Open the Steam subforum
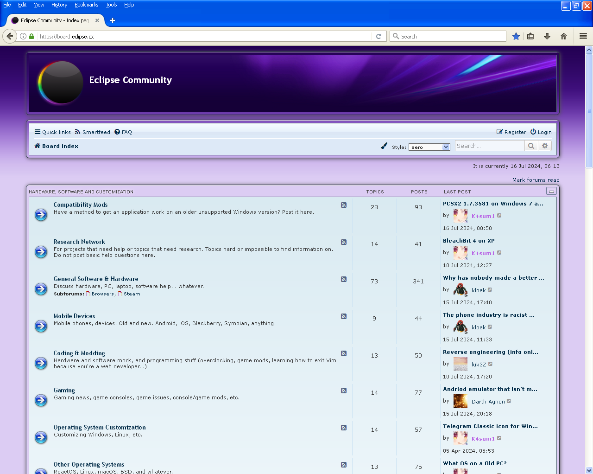The height and width of the screenshot is (474, 593). (x=132, y=294)
